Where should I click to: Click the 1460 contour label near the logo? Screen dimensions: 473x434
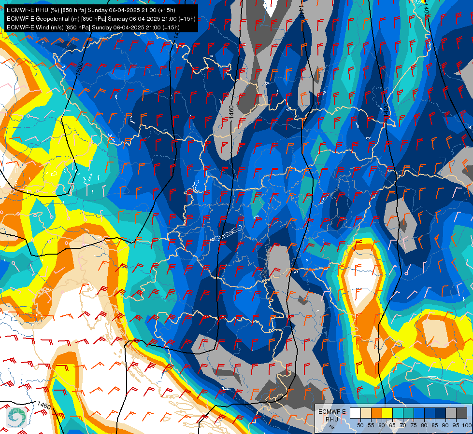[x=44, y=406]
